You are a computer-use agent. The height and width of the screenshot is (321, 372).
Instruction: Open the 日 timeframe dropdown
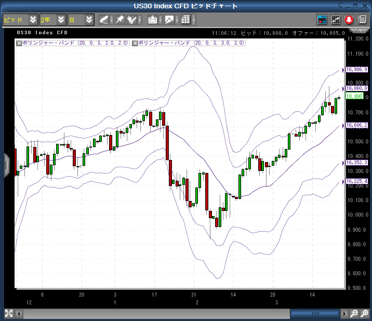(81, 20)
